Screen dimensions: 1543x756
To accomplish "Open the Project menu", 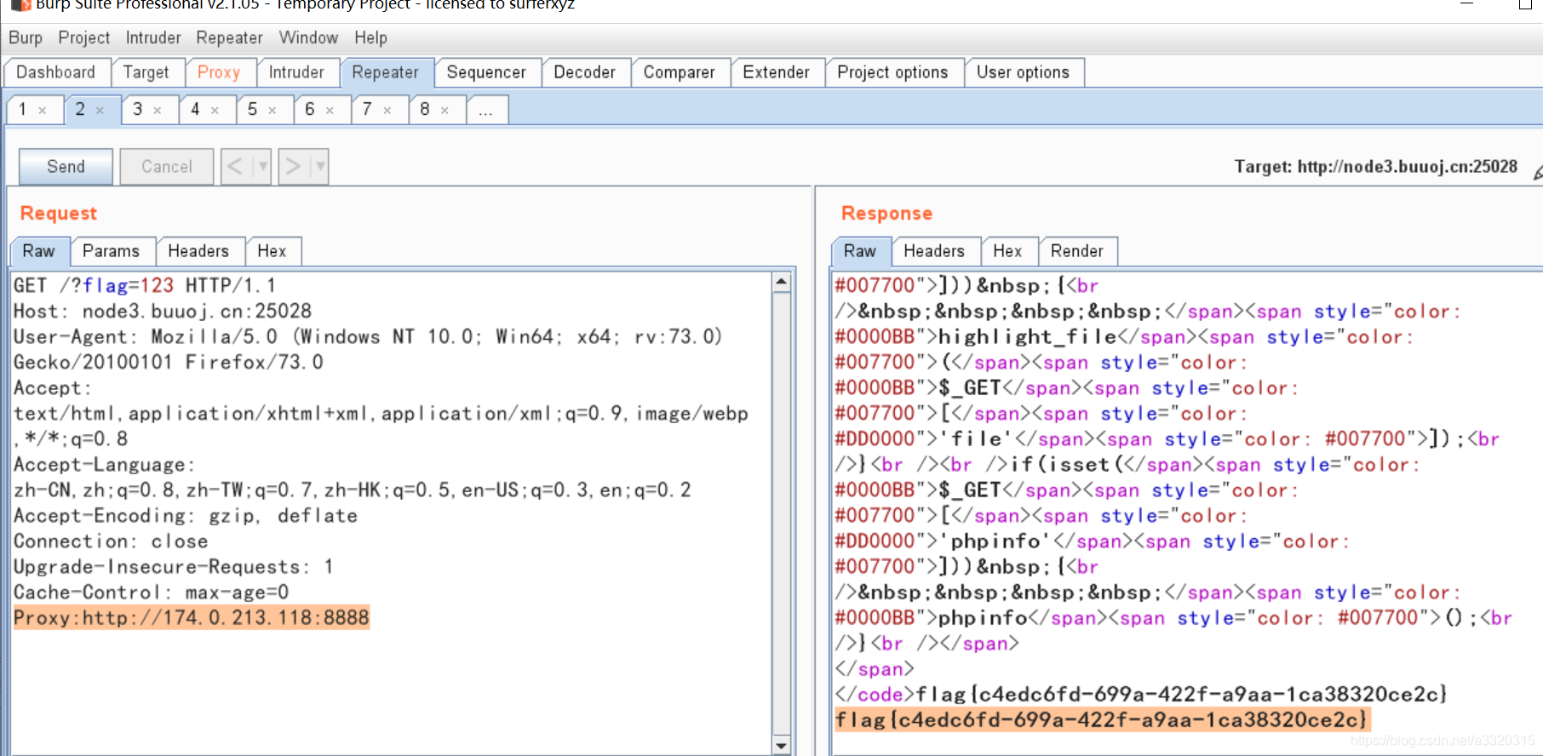I will click(84, 37).
